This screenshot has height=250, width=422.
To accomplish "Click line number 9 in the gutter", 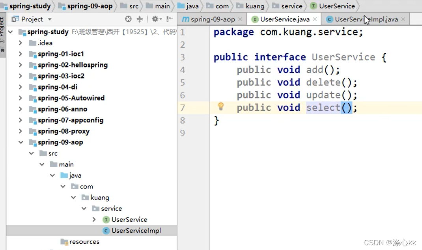I will [x=183, y=133].
